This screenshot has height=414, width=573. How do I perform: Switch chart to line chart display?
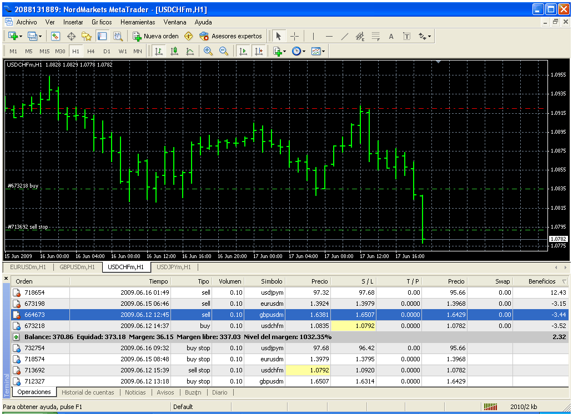(190, 51)
